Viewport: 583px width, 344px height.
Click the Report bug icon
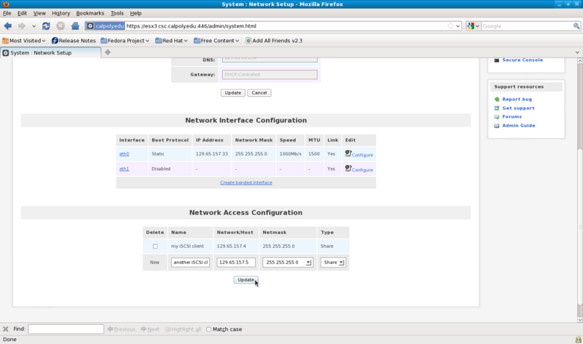(x=497, y=99)
